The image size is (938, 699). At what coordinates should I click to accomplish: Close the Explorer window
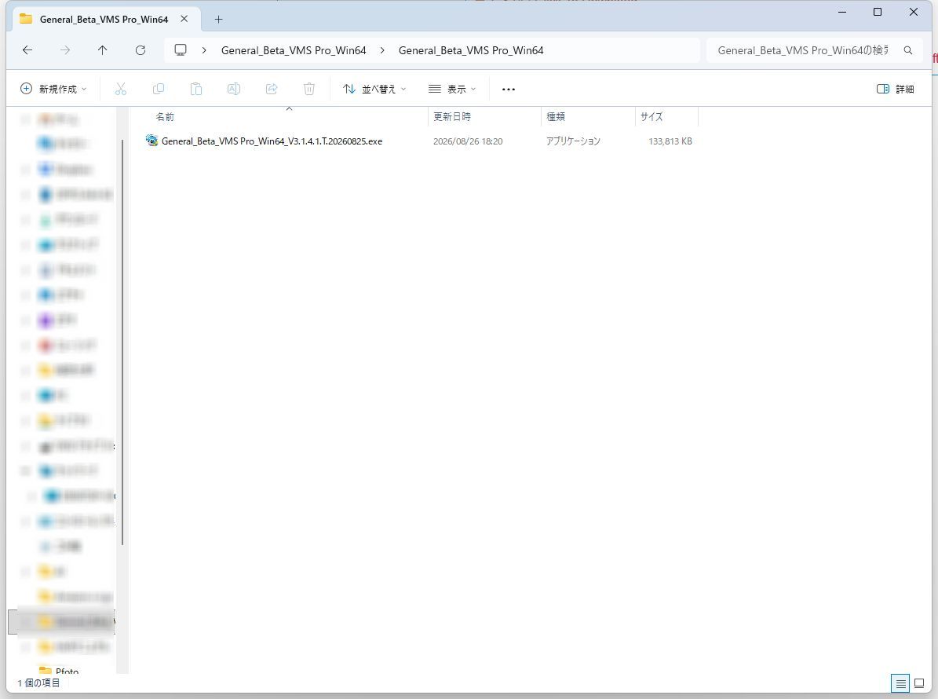[x=914, y=12]
